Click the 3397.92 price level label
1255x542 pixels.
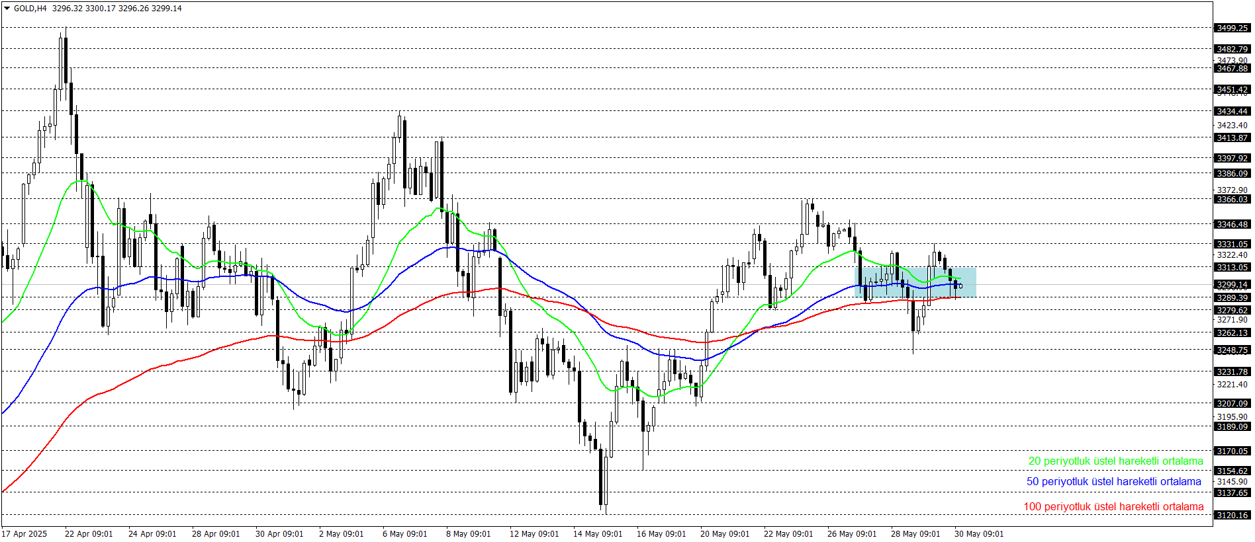pyautogui.click(x=1232, y=159)
